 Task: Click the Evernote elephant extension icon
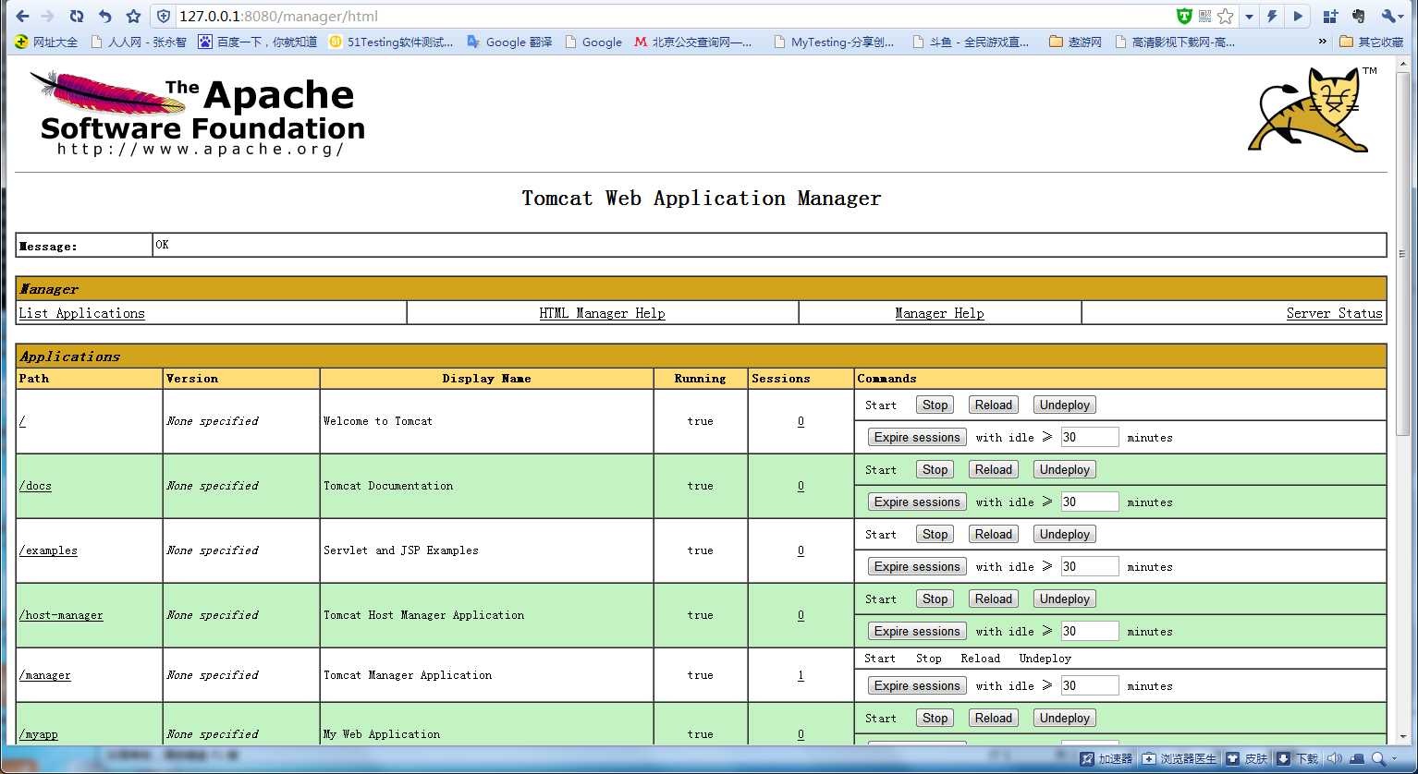pyautogui.click(x=1358, y=16)
